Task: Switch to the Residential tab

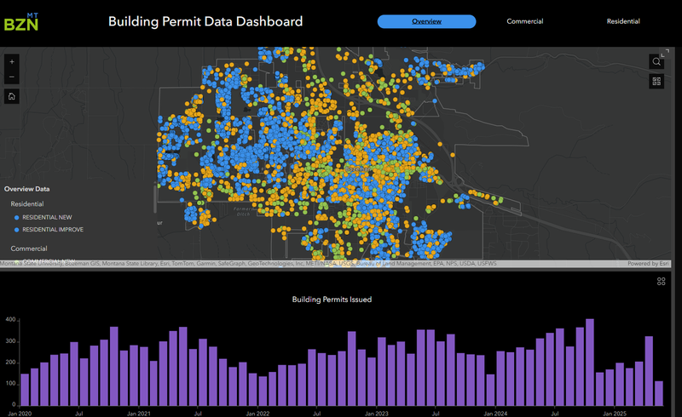Action: coord(622,21)
